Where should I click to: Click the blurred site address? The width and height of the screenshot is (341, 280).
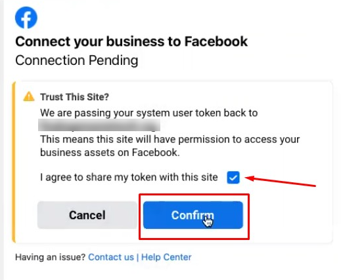tap(99, 125)
